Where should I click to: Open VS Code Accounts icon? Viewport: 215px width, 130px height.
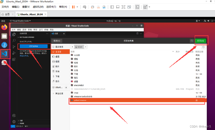[14, 115]
